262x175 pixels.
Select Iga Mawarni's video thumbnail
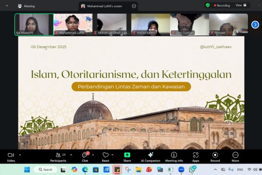click(x=34, y=24)
